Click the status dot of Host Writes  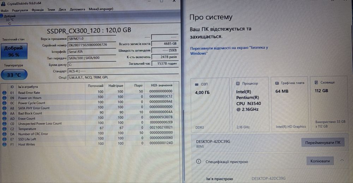click(x=4, y=144)
